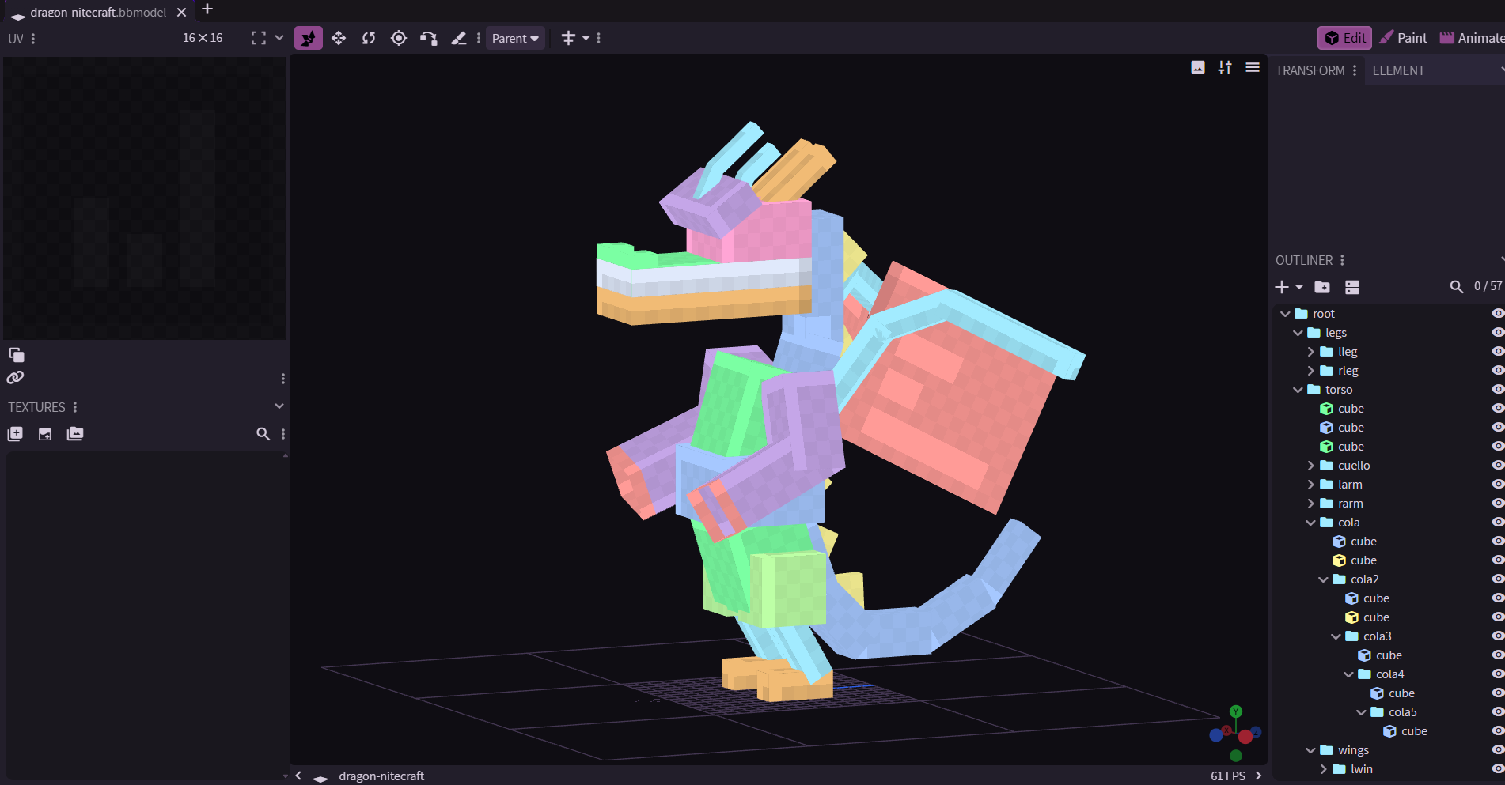Select the Vertex Snap tool

pos(429,38)
